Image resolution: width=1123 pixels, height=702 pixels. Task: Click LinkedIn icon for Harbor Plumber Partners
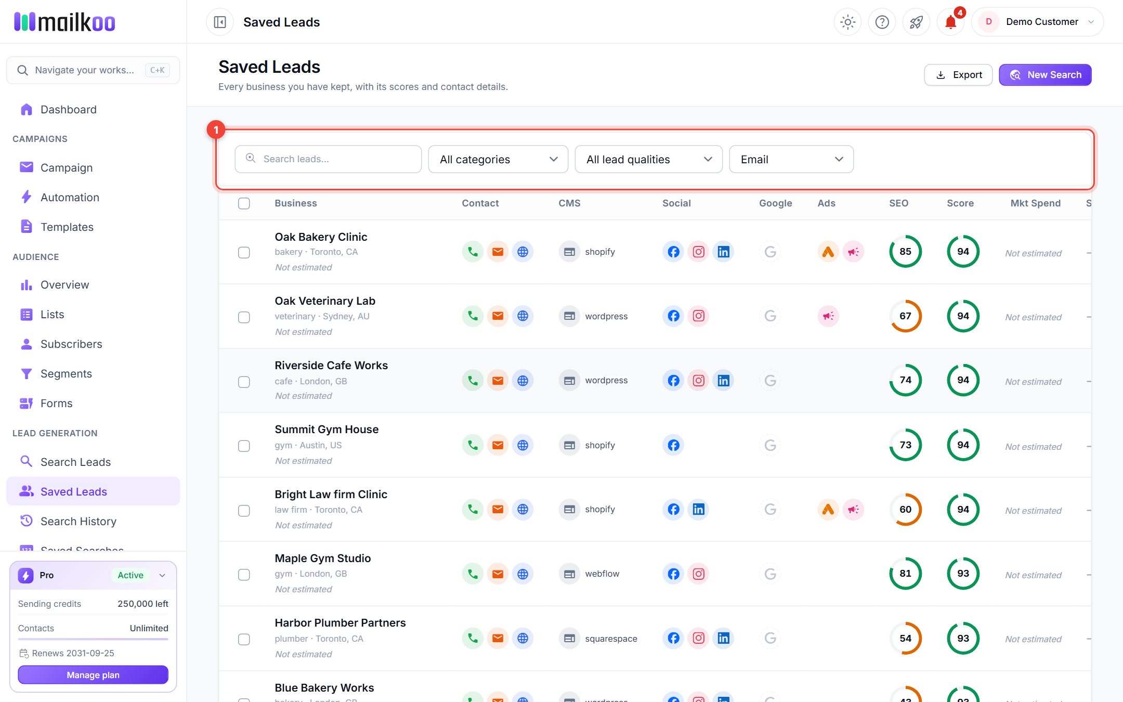click(x=723, y=638)
